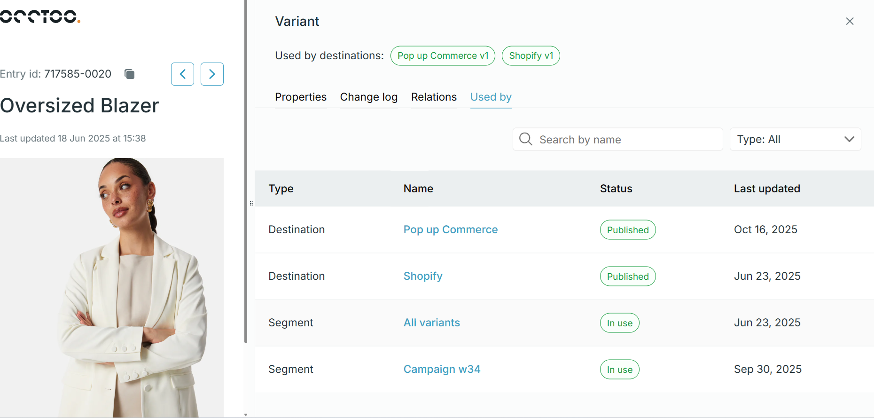Click the Oversized Blazer product image
This screenshot has height=418, width=874.
[x=112, y=287]
